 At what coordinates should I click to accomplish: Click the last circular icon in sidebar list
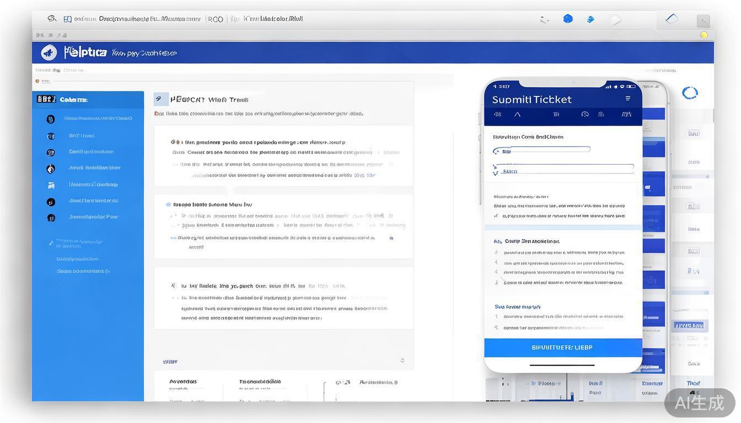(x=51, y=218)
